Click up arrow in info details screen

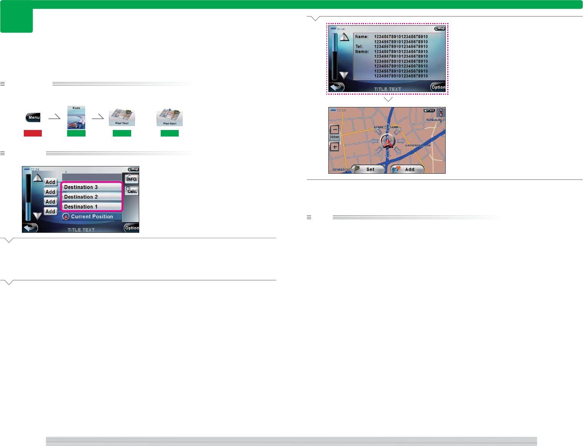click(344, 37)
